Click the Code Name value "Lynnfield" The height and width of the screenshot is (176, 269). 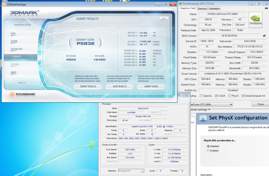(x=131, y=112)
